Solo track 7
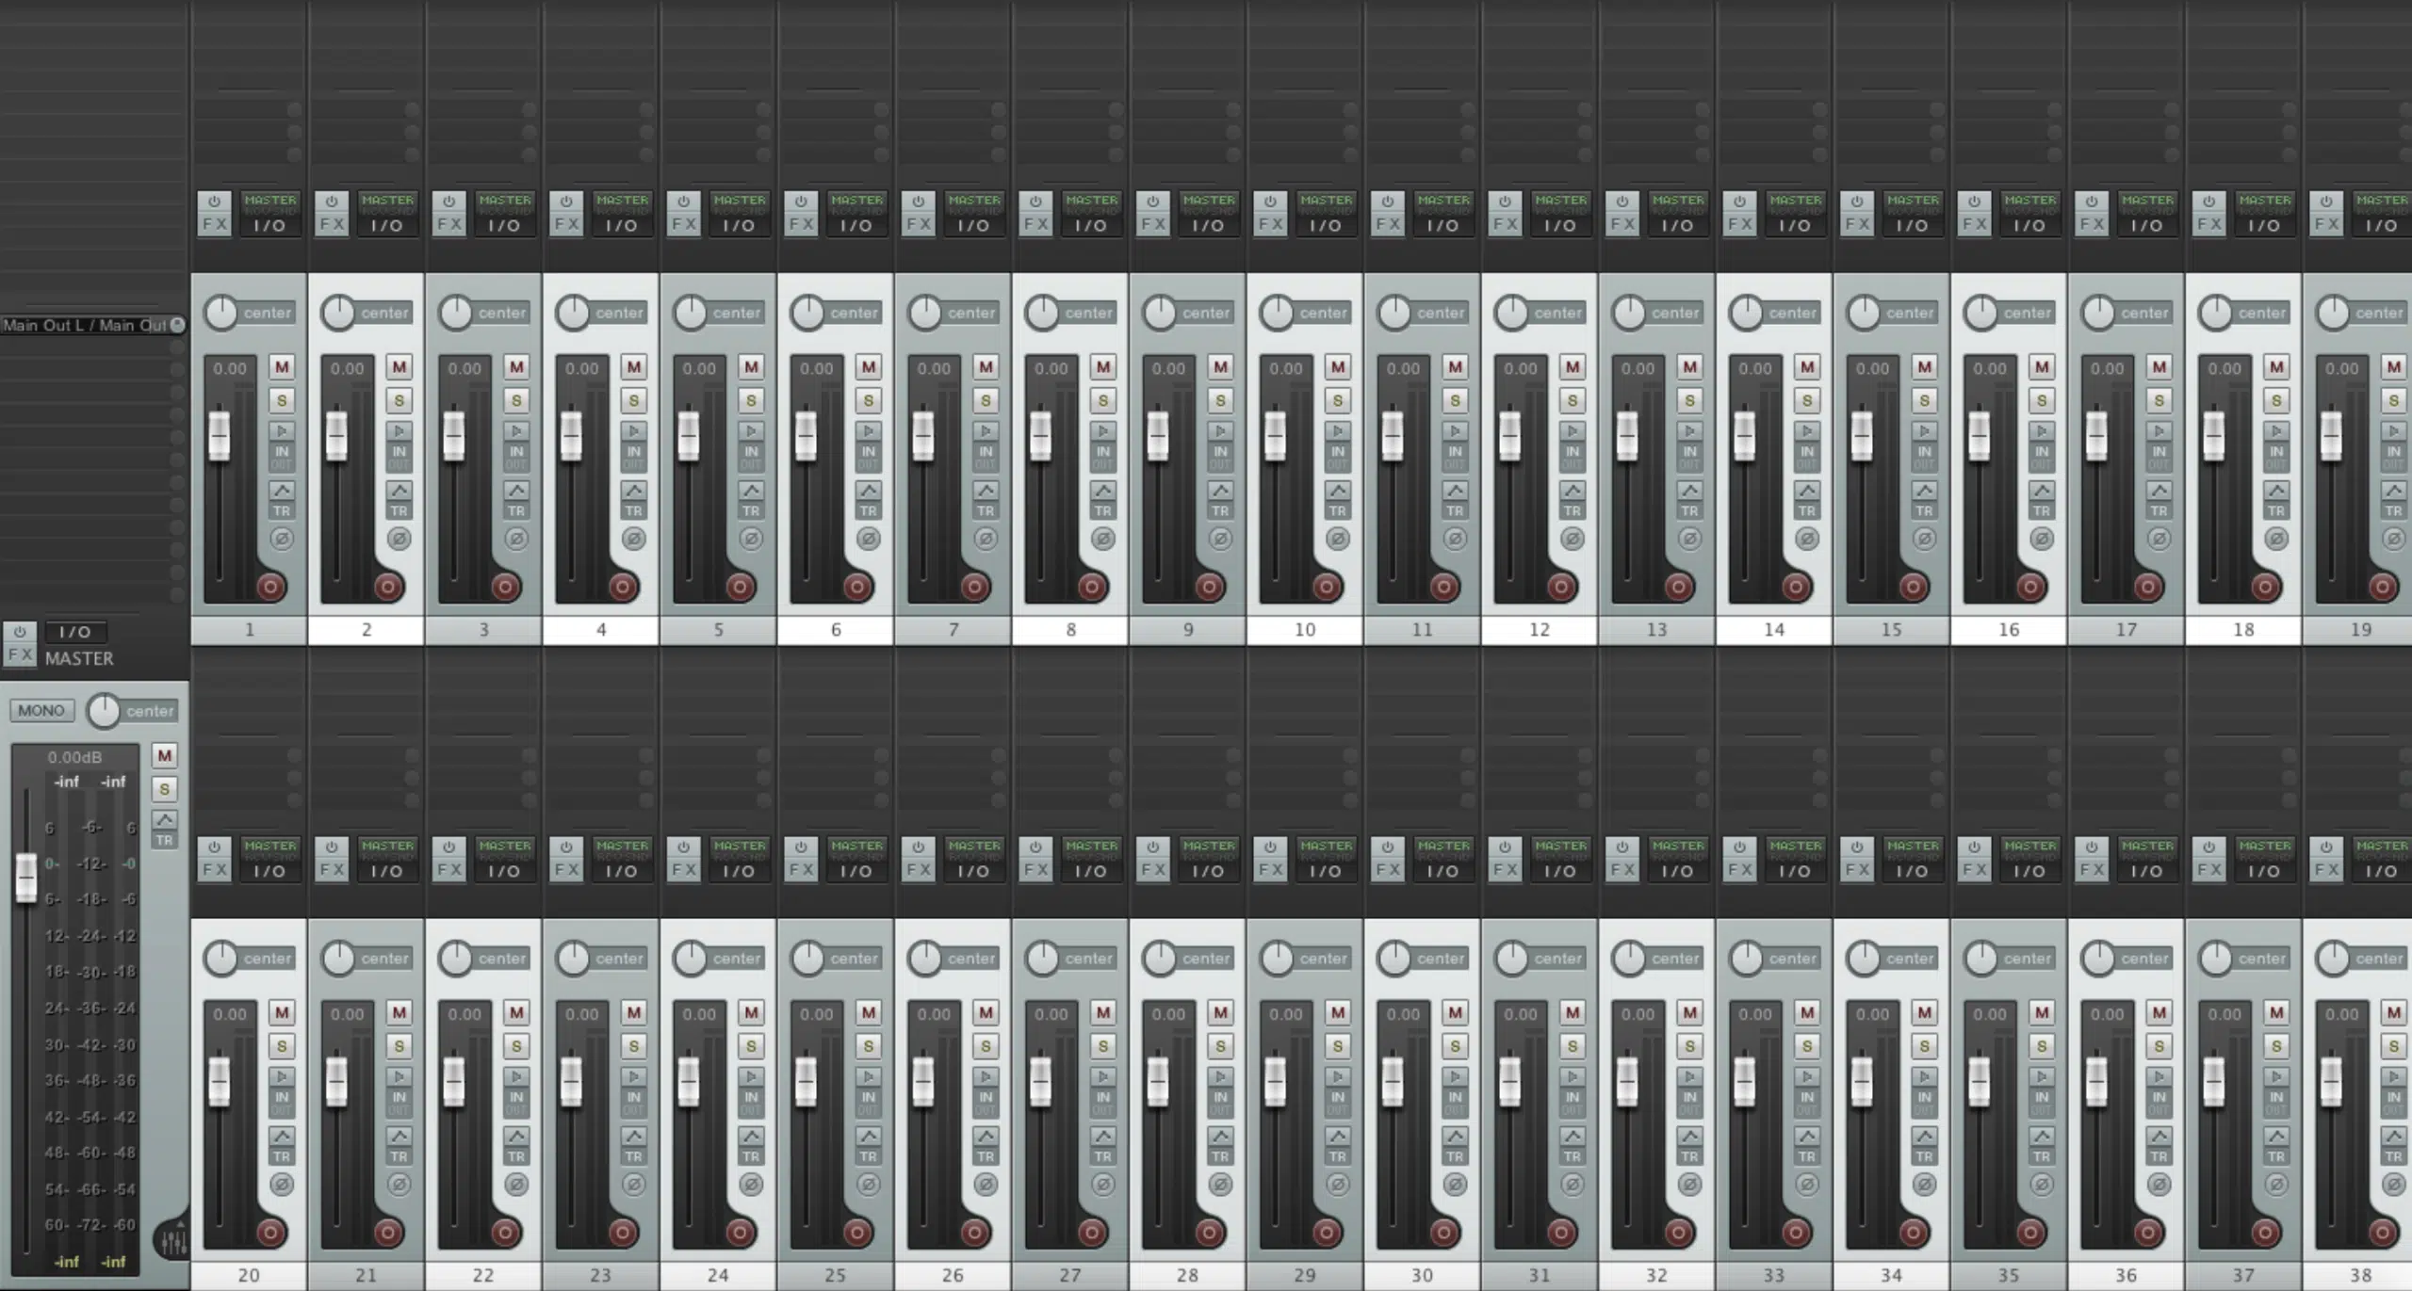The width and height of the screenshot is (2412, 1291). point(986,400)
